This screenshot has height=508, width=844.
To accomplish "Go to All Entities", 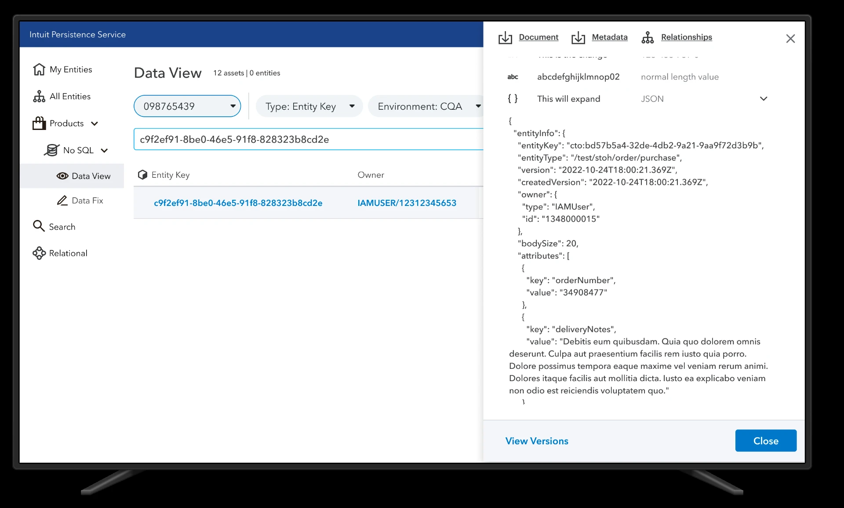I will [x=70, y=97].
